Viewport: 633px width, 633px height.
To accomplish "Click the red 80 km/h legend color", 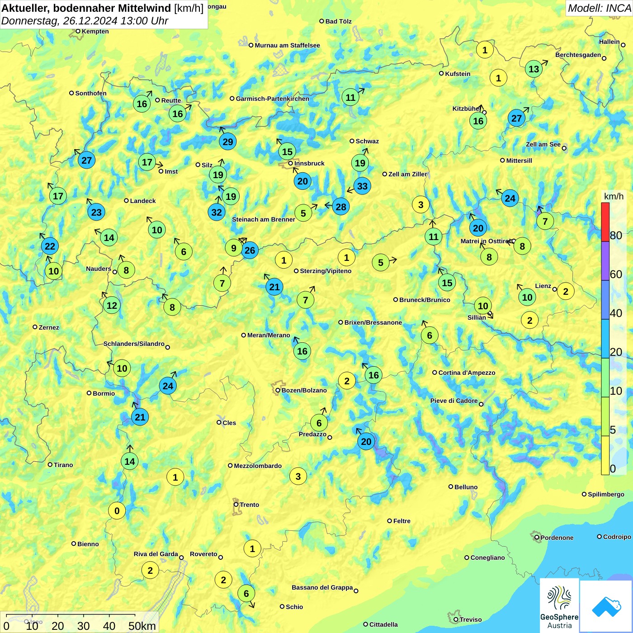I will (605, 222).
